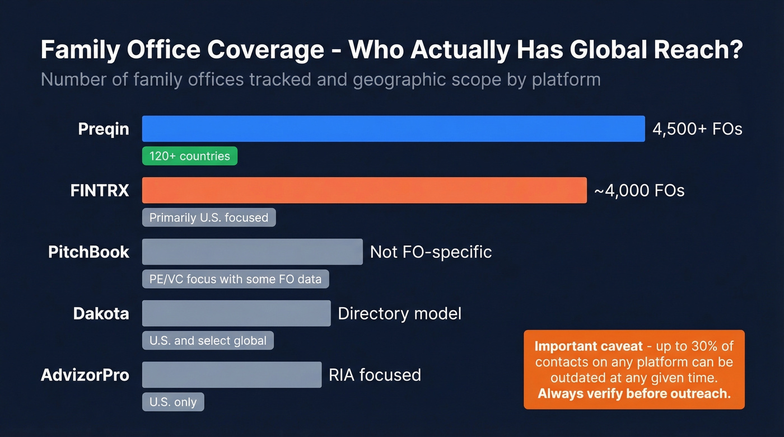Screen dimensions: 784x437
Task: Click the AdvizorPro label
Action: click(85, 375)
